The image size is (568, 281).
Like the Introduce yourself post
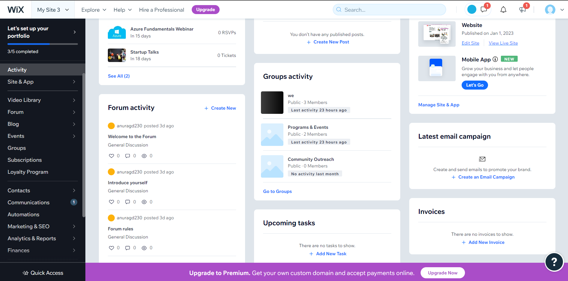click(x=111, y=202)
